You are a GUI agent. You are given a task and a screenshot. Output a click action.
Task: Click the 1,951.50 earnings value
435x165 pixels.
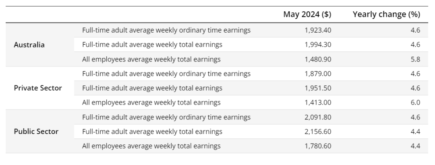click(318, 88)
